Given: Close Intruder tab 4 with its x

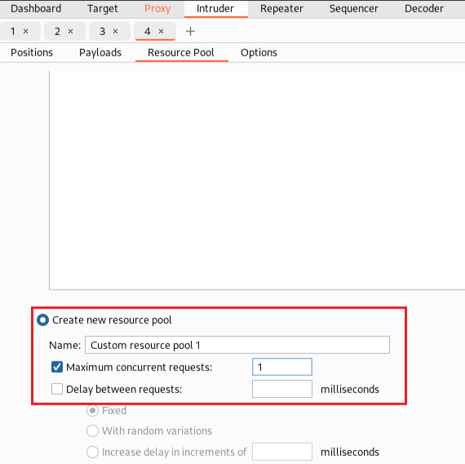Looking at the screenshot, I should (161, 32).
